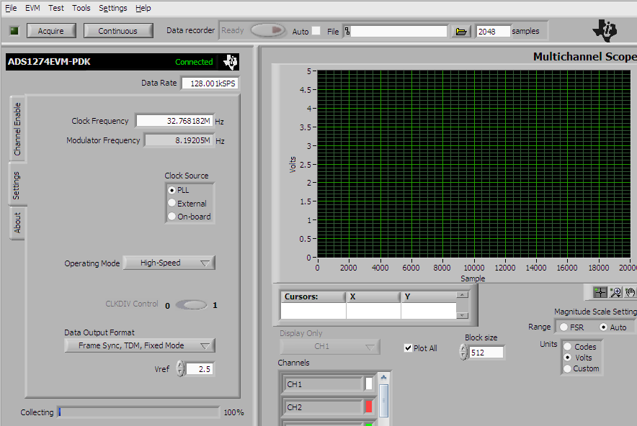
Task: Uncheck the Plot All checkbox
Action: point(409,348)
